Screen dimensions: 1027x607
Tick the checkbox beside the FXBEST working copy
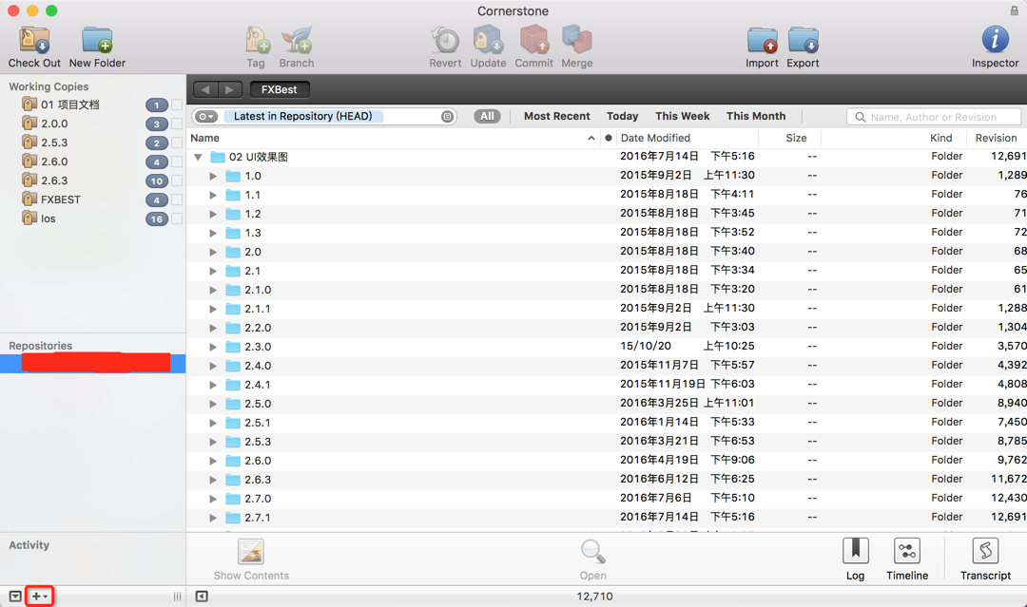[177, 199]
